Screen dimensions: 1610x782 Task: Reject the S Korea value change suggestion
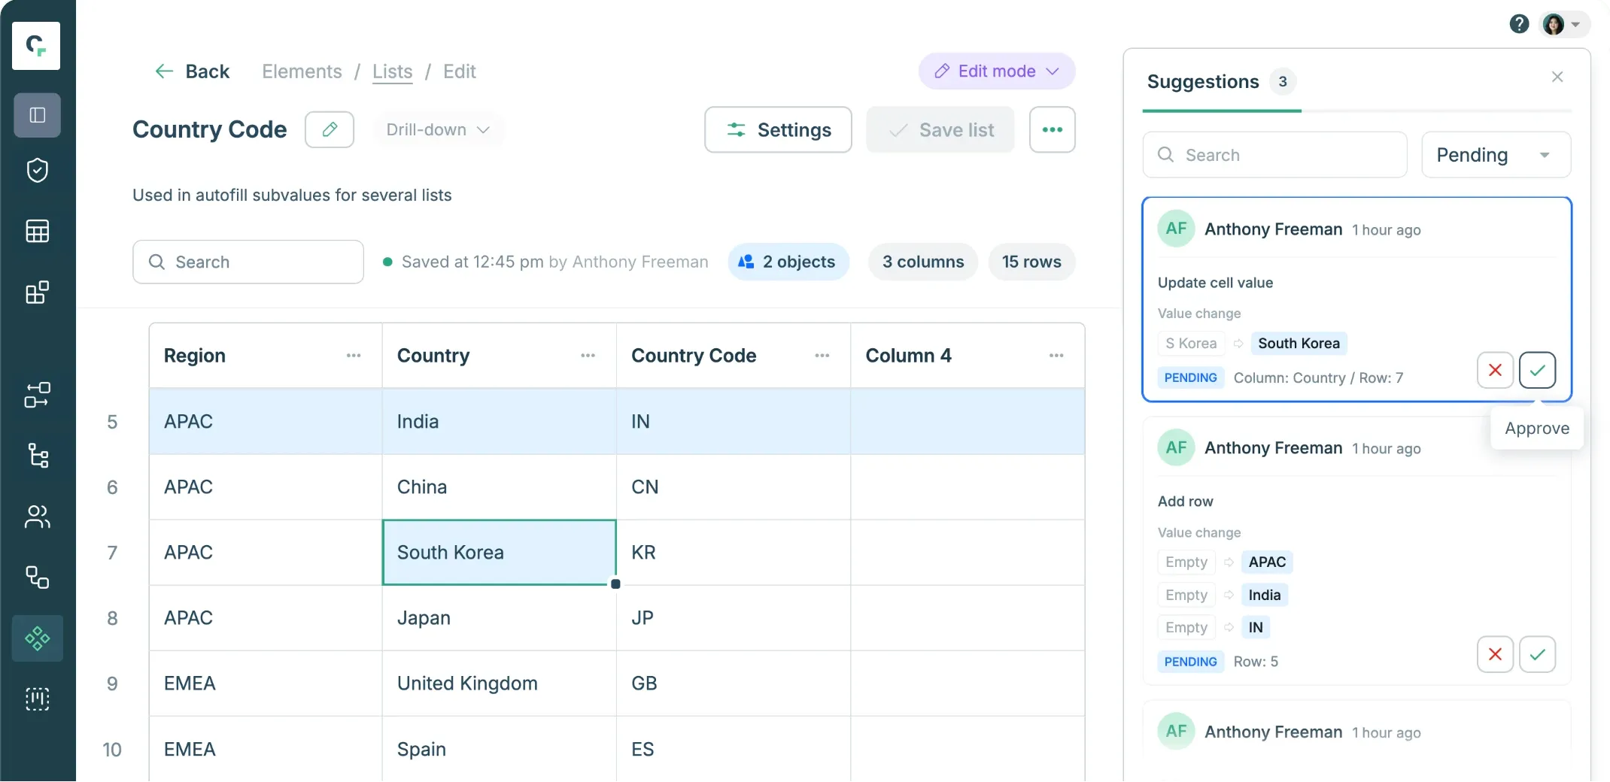pyautogui.click(x=1495, y=370)
